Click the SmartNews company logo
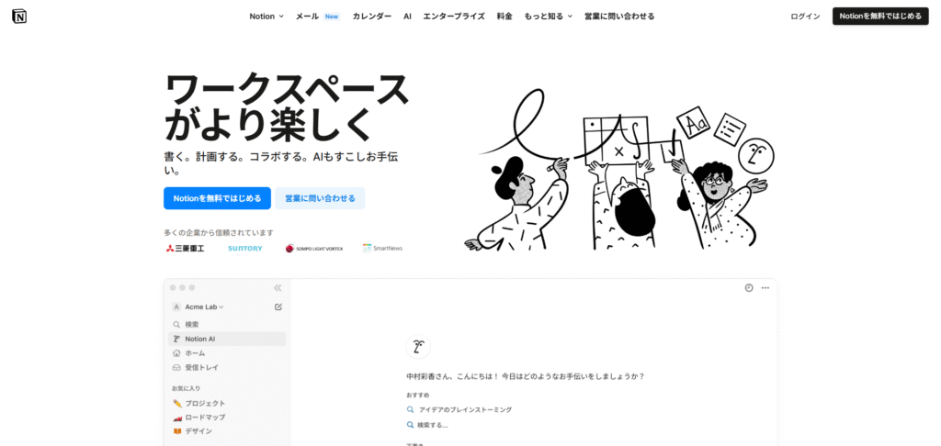The image size is (941, 446). coord(382,248)
